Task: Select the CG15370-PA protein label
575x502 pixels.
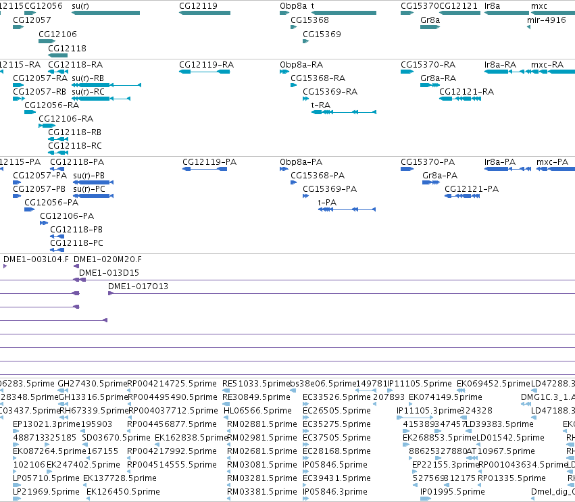Action: (x=428, y=162)
